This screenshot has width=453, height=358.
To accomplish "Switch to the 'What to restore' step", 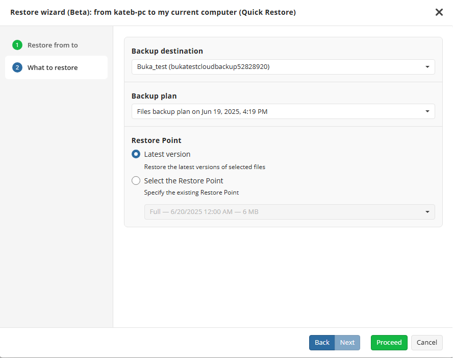I will click(x=53, y=67).
